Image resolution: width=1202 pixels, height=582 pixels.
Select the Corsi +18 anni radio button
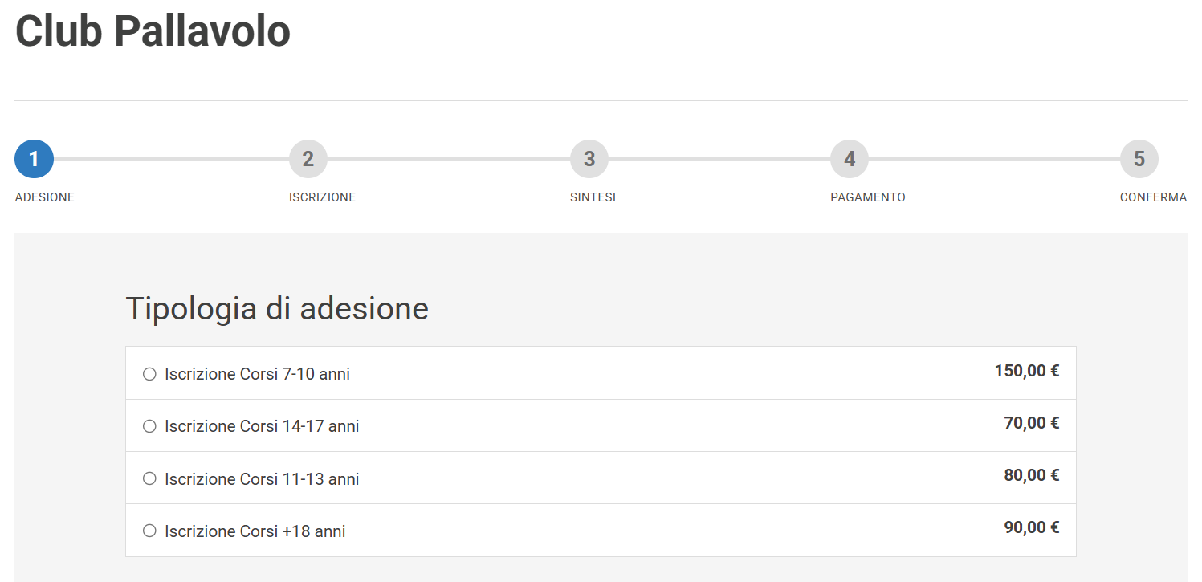[x=149, y=531]
